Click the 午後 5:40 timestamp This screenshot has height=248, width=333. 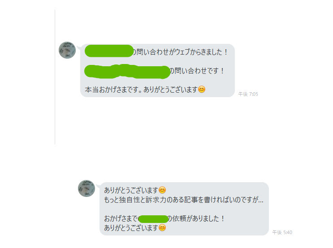(x=282, y=232)
